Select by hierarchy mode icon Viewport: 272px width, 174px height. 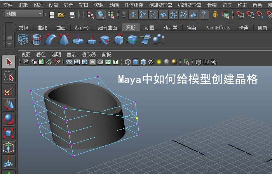tap(91, 15)
